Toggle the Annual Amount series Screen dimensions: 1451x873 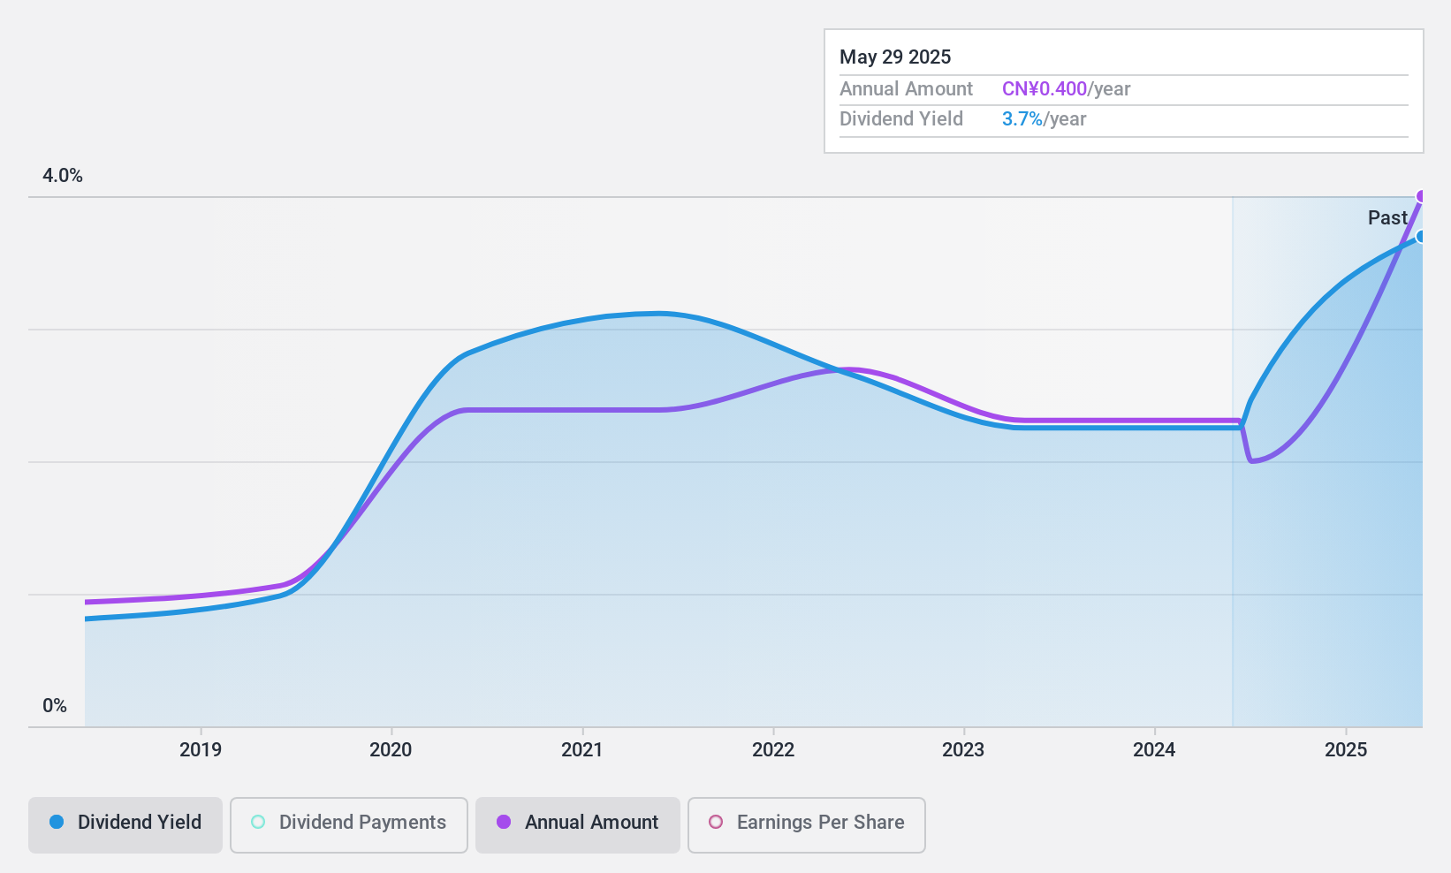tap(578, 825)
